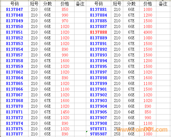
Task: Select the red number cell 8137888
Action: pyautogui.click(x=98, y=32)
